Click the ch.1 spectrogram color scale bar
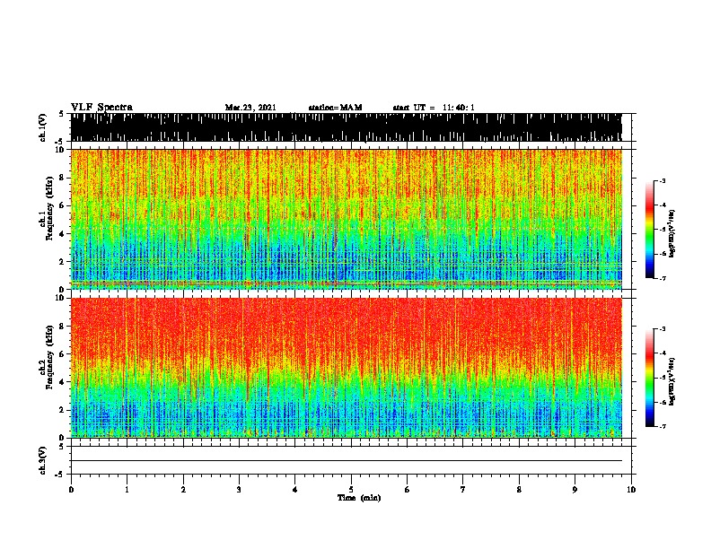This screenshot has width=711, height=549. (650, 230)
